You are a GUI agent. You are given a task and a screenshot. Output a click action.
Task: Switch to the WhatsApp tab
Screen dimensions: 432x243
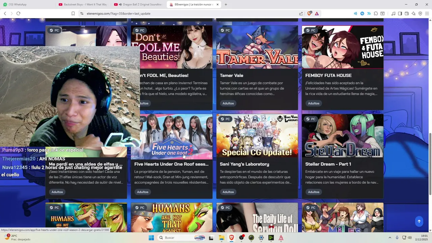tap(28, 4)
